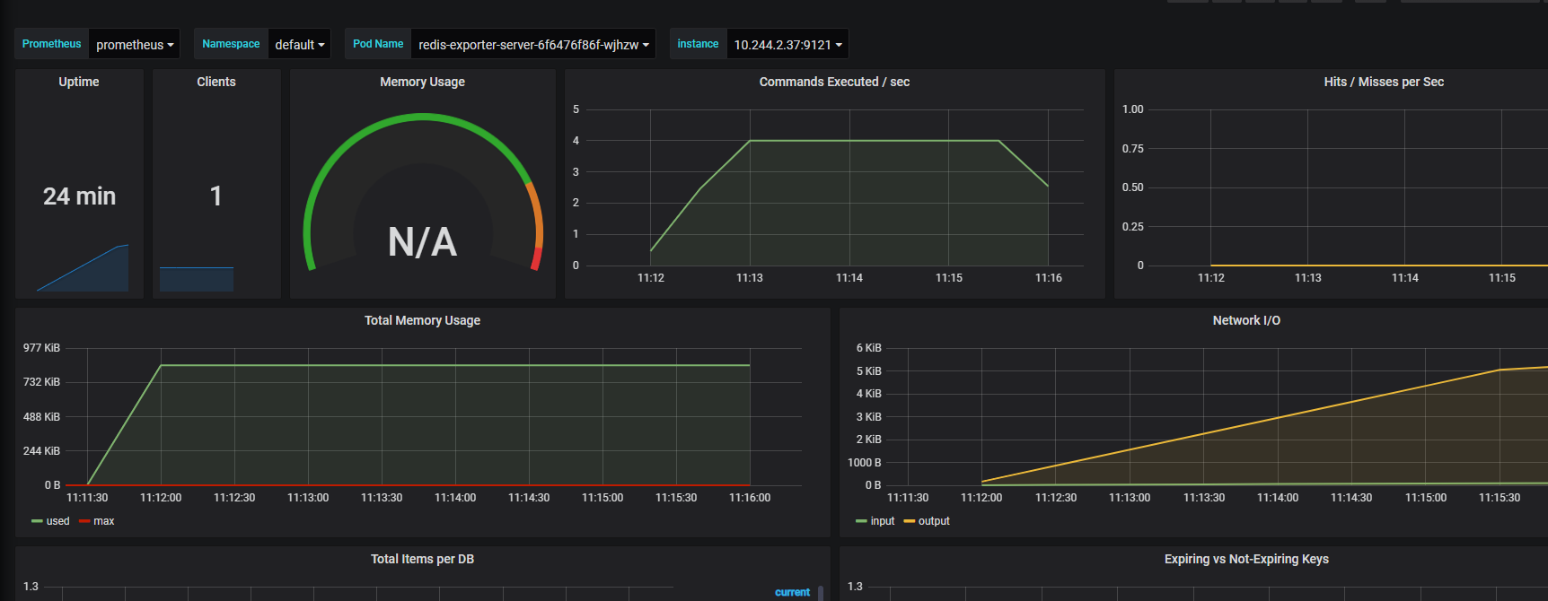Click 11:13 tick on Commands Executed axis
The height and width of the screenshot is (601, 1548).
[x=750, y=278]
